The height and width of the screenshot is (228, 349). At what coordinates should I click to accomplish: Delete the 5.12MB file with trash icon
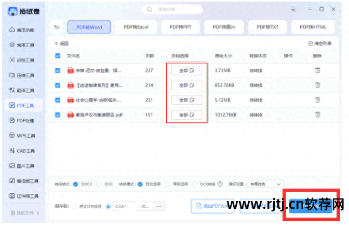click(318, 100)
